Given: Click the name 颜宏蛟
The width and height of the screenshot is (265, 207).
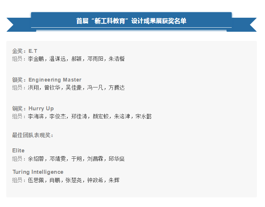Looking at the screenshot, I should pos(101,116).
